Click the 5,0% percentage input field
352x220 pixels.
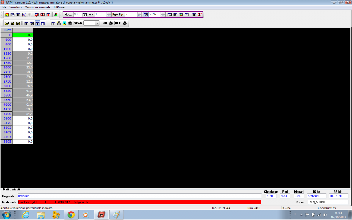click(155, 14)
